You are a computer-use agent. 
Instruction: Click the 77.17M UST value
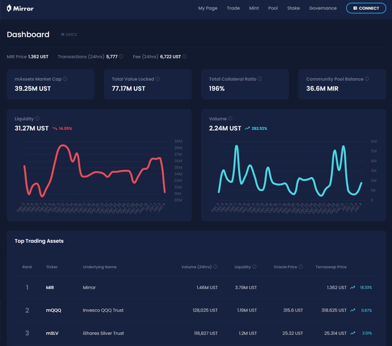pyautogui.click(x=128, y=89)
